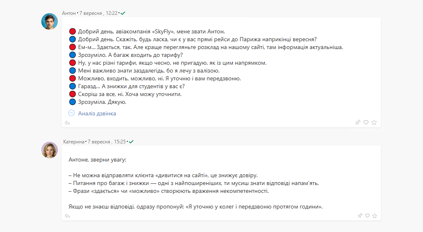Click the reply arrow under Катерина's message

coord(67,216)
